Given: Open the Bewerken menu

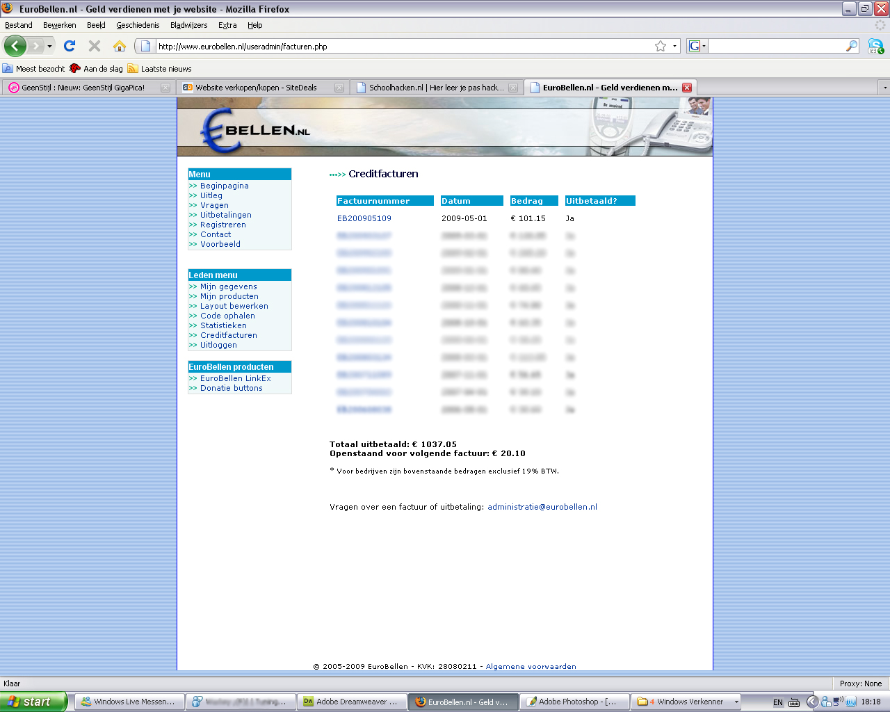Looking at the screenshot, I should 60,25.
